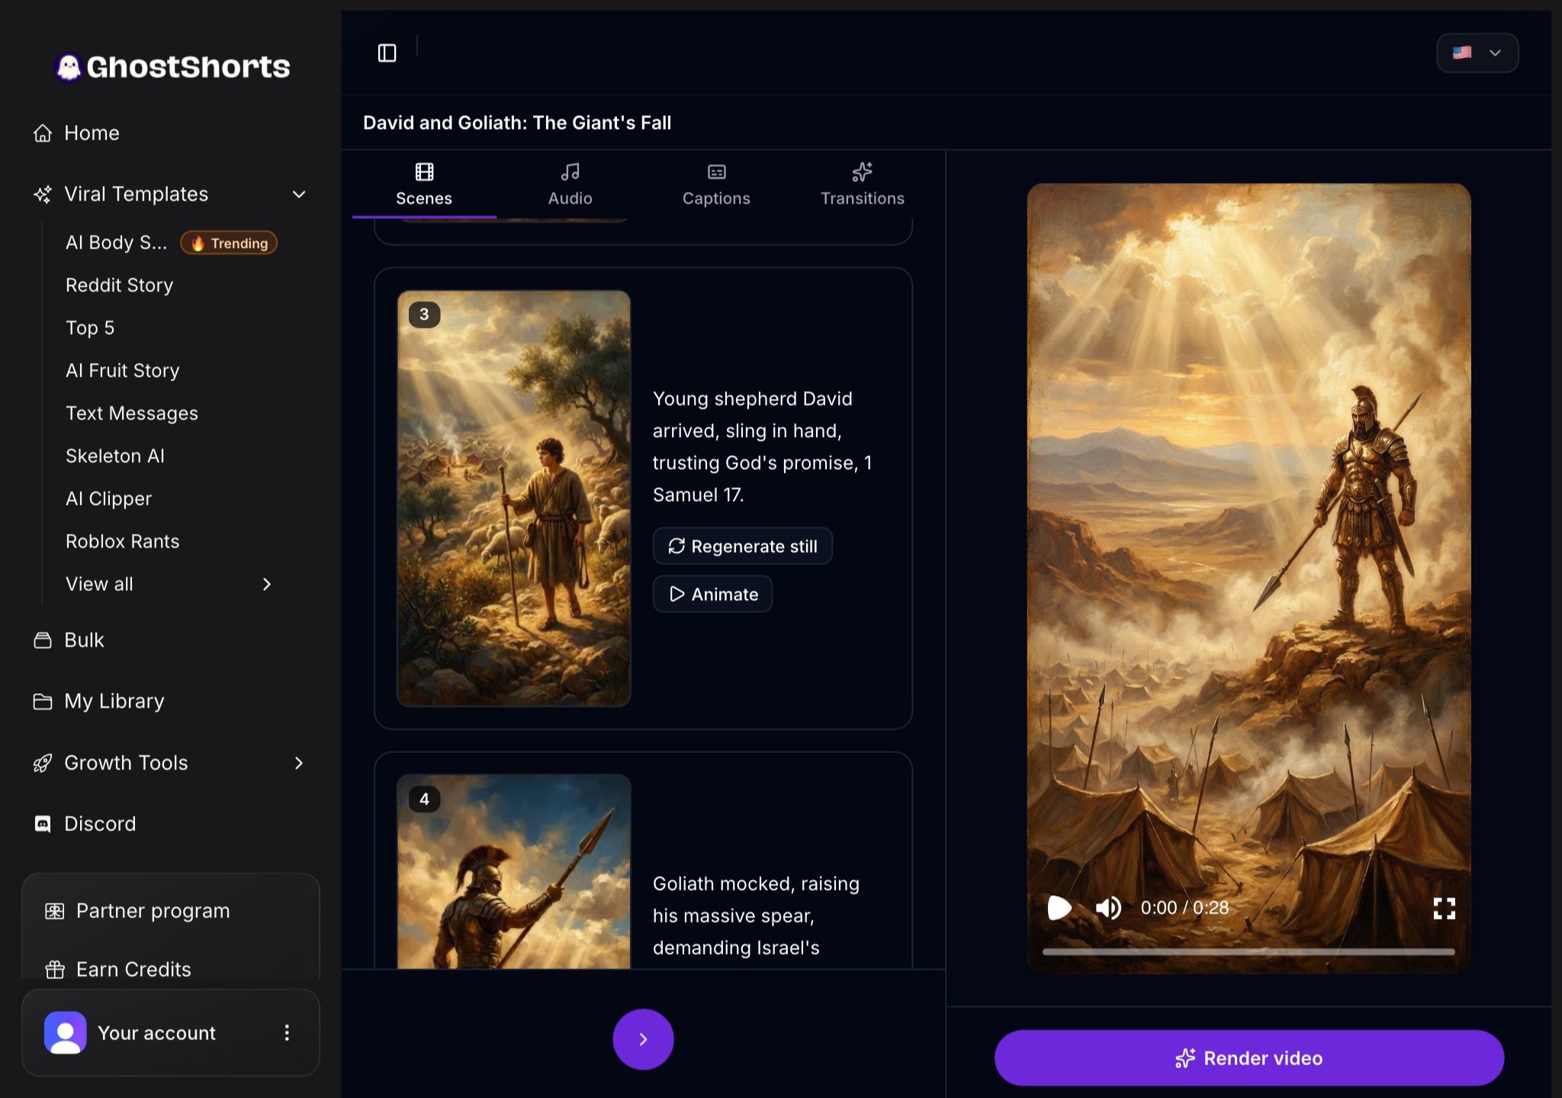The width and height of the screenshot is (1562, 1098).
Task: Open the AI Fruit Story template
Action: pos(122,371)
